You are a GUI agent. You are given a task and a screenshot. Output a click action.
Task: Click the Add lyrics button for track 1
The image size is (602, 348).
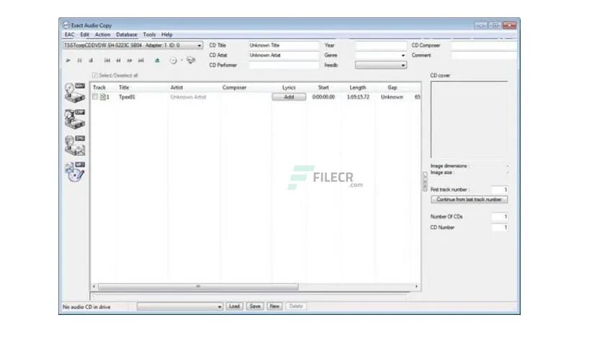[289, 97]
